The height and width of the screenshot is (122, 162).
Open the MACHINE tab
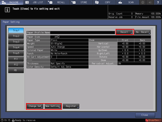[12, 3]
